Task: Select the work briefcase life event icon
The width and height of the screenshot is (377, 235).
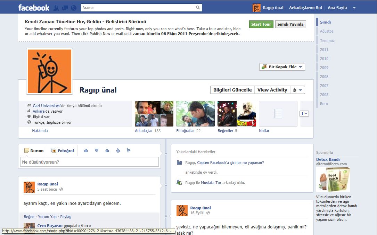Action: coord(86,150)
